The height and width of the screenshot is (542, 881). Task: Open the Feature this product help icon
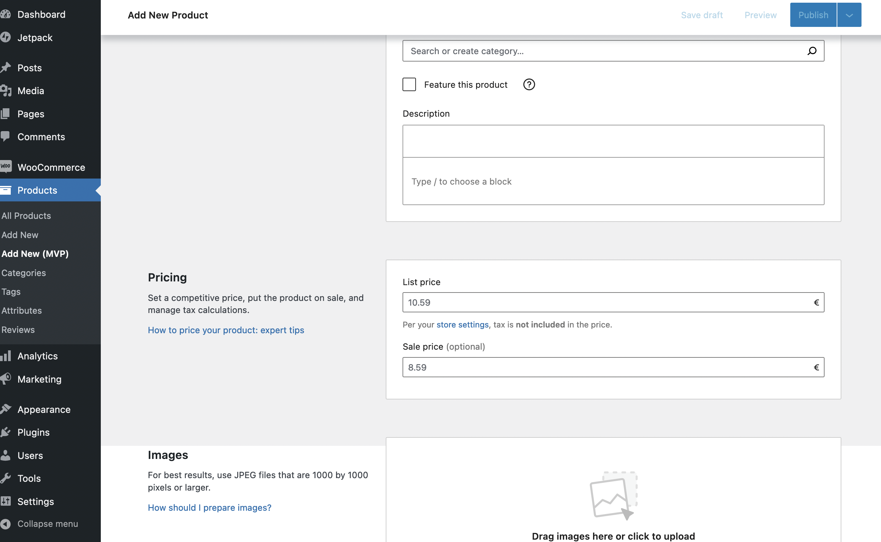point(529,84)
